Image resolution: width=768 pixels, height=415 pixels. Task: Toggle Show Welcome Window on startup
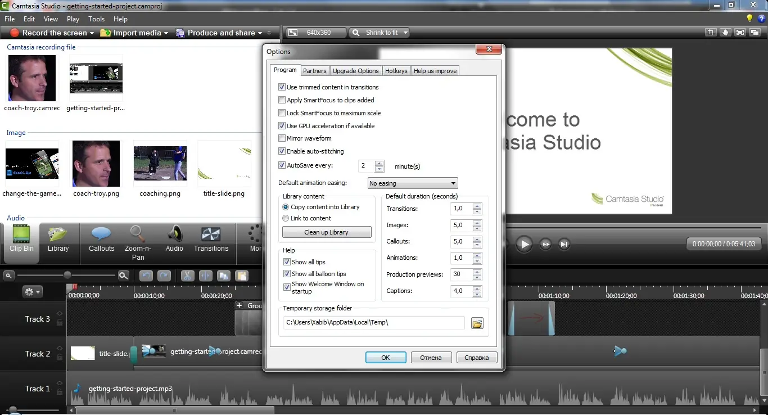(287, 287)
